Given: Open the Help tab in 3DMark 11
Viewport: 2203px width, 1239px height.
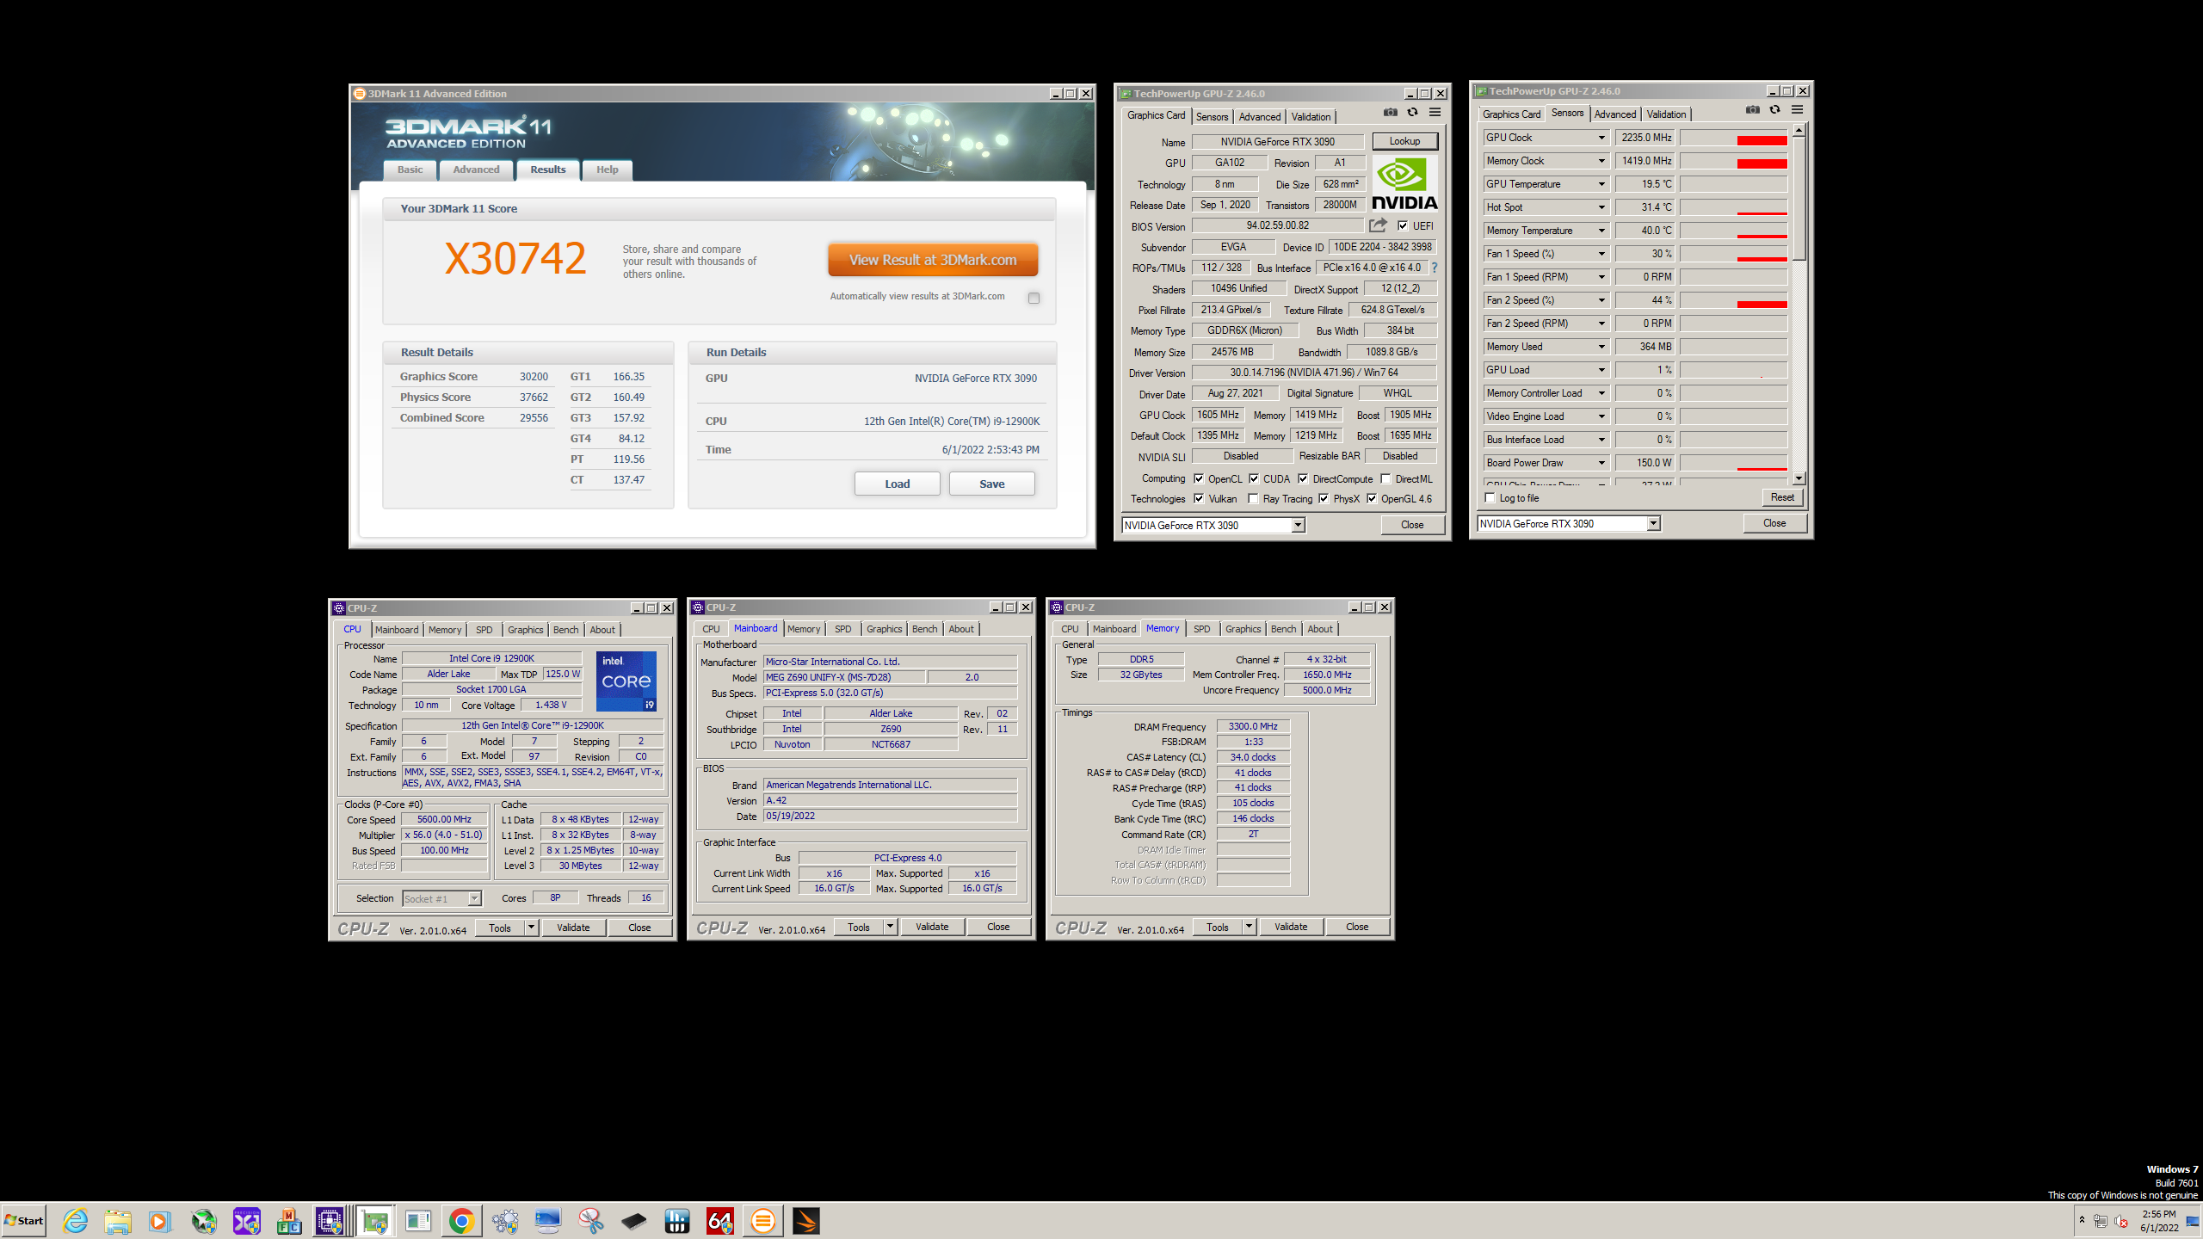Looking at the screenshot, I should point(607,170).
